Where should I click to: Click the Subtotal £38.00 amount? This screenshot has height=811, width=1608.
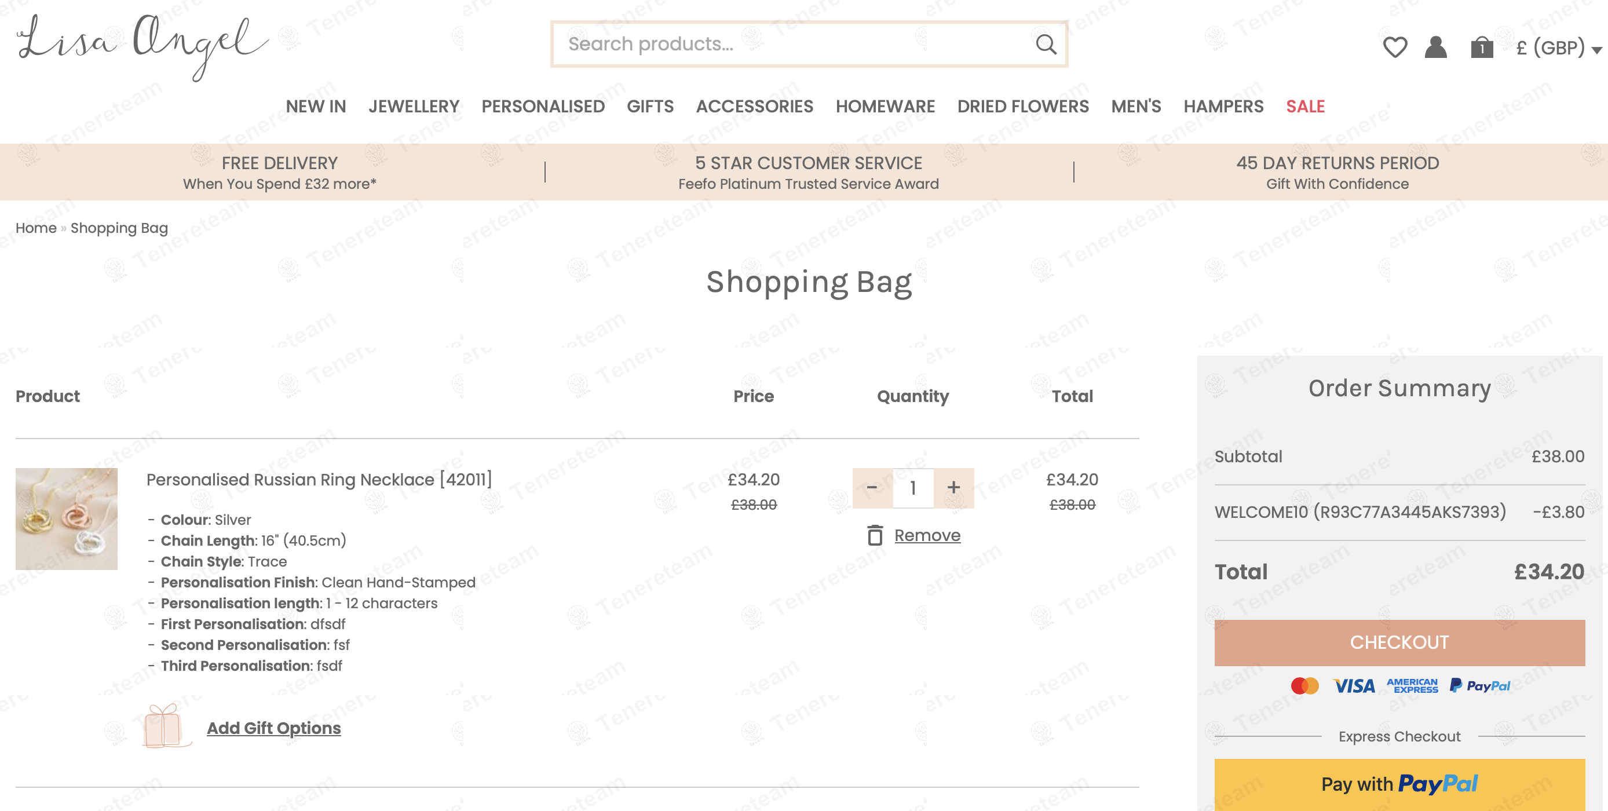coord(1558,456)
